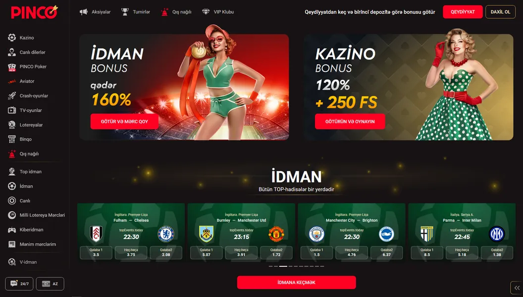Open the Aksiyalar menu item
The height and width of the screenshot is (297, 523).
(x=95, y=12)
